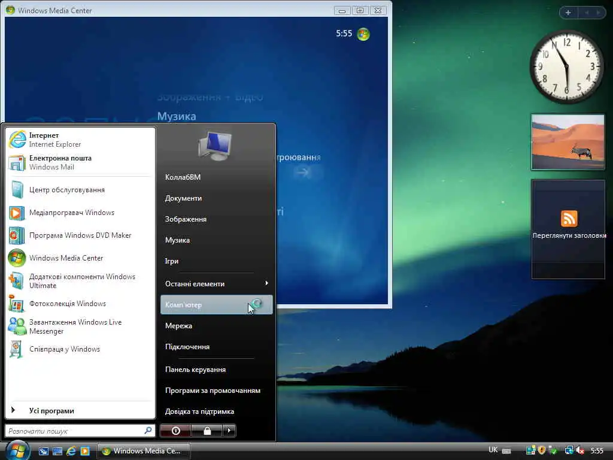Click the analog clock gadget

click(x=566, y=66)
